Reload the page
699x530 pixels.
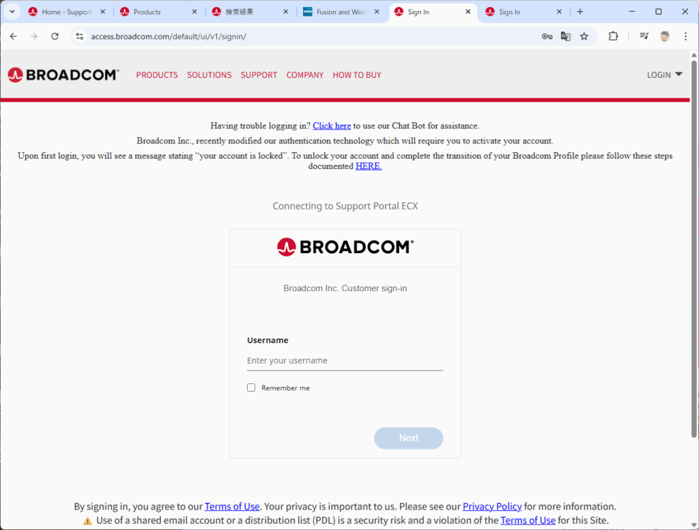point(55,37)
